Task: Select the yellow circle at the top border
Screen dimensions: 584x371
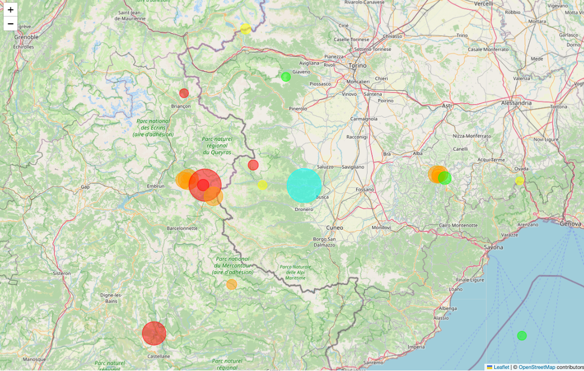Action: pyautogui.click(x=245, y=28)
